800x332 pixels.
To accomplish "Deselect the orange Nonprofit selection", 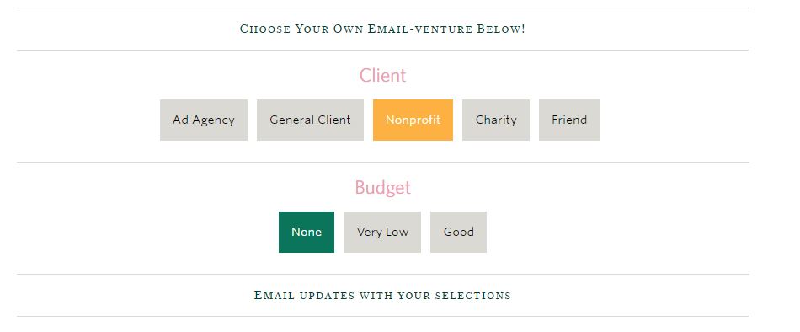I will [413, 120].
